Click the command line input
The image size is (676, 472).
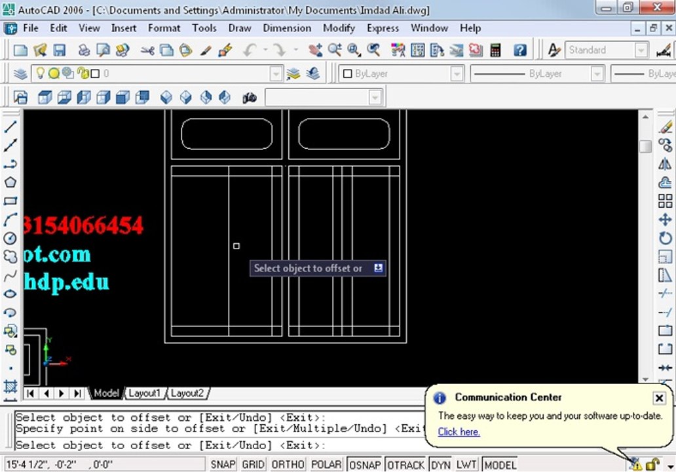click(x=220, y=445)
